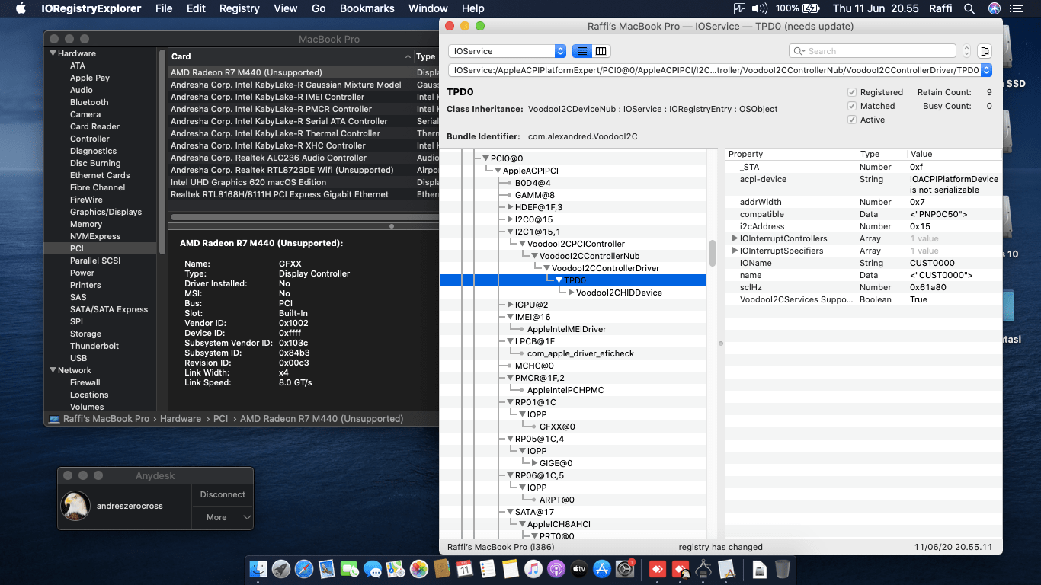
Task: Launch Photos from the Dock
Action: (418, 568)
